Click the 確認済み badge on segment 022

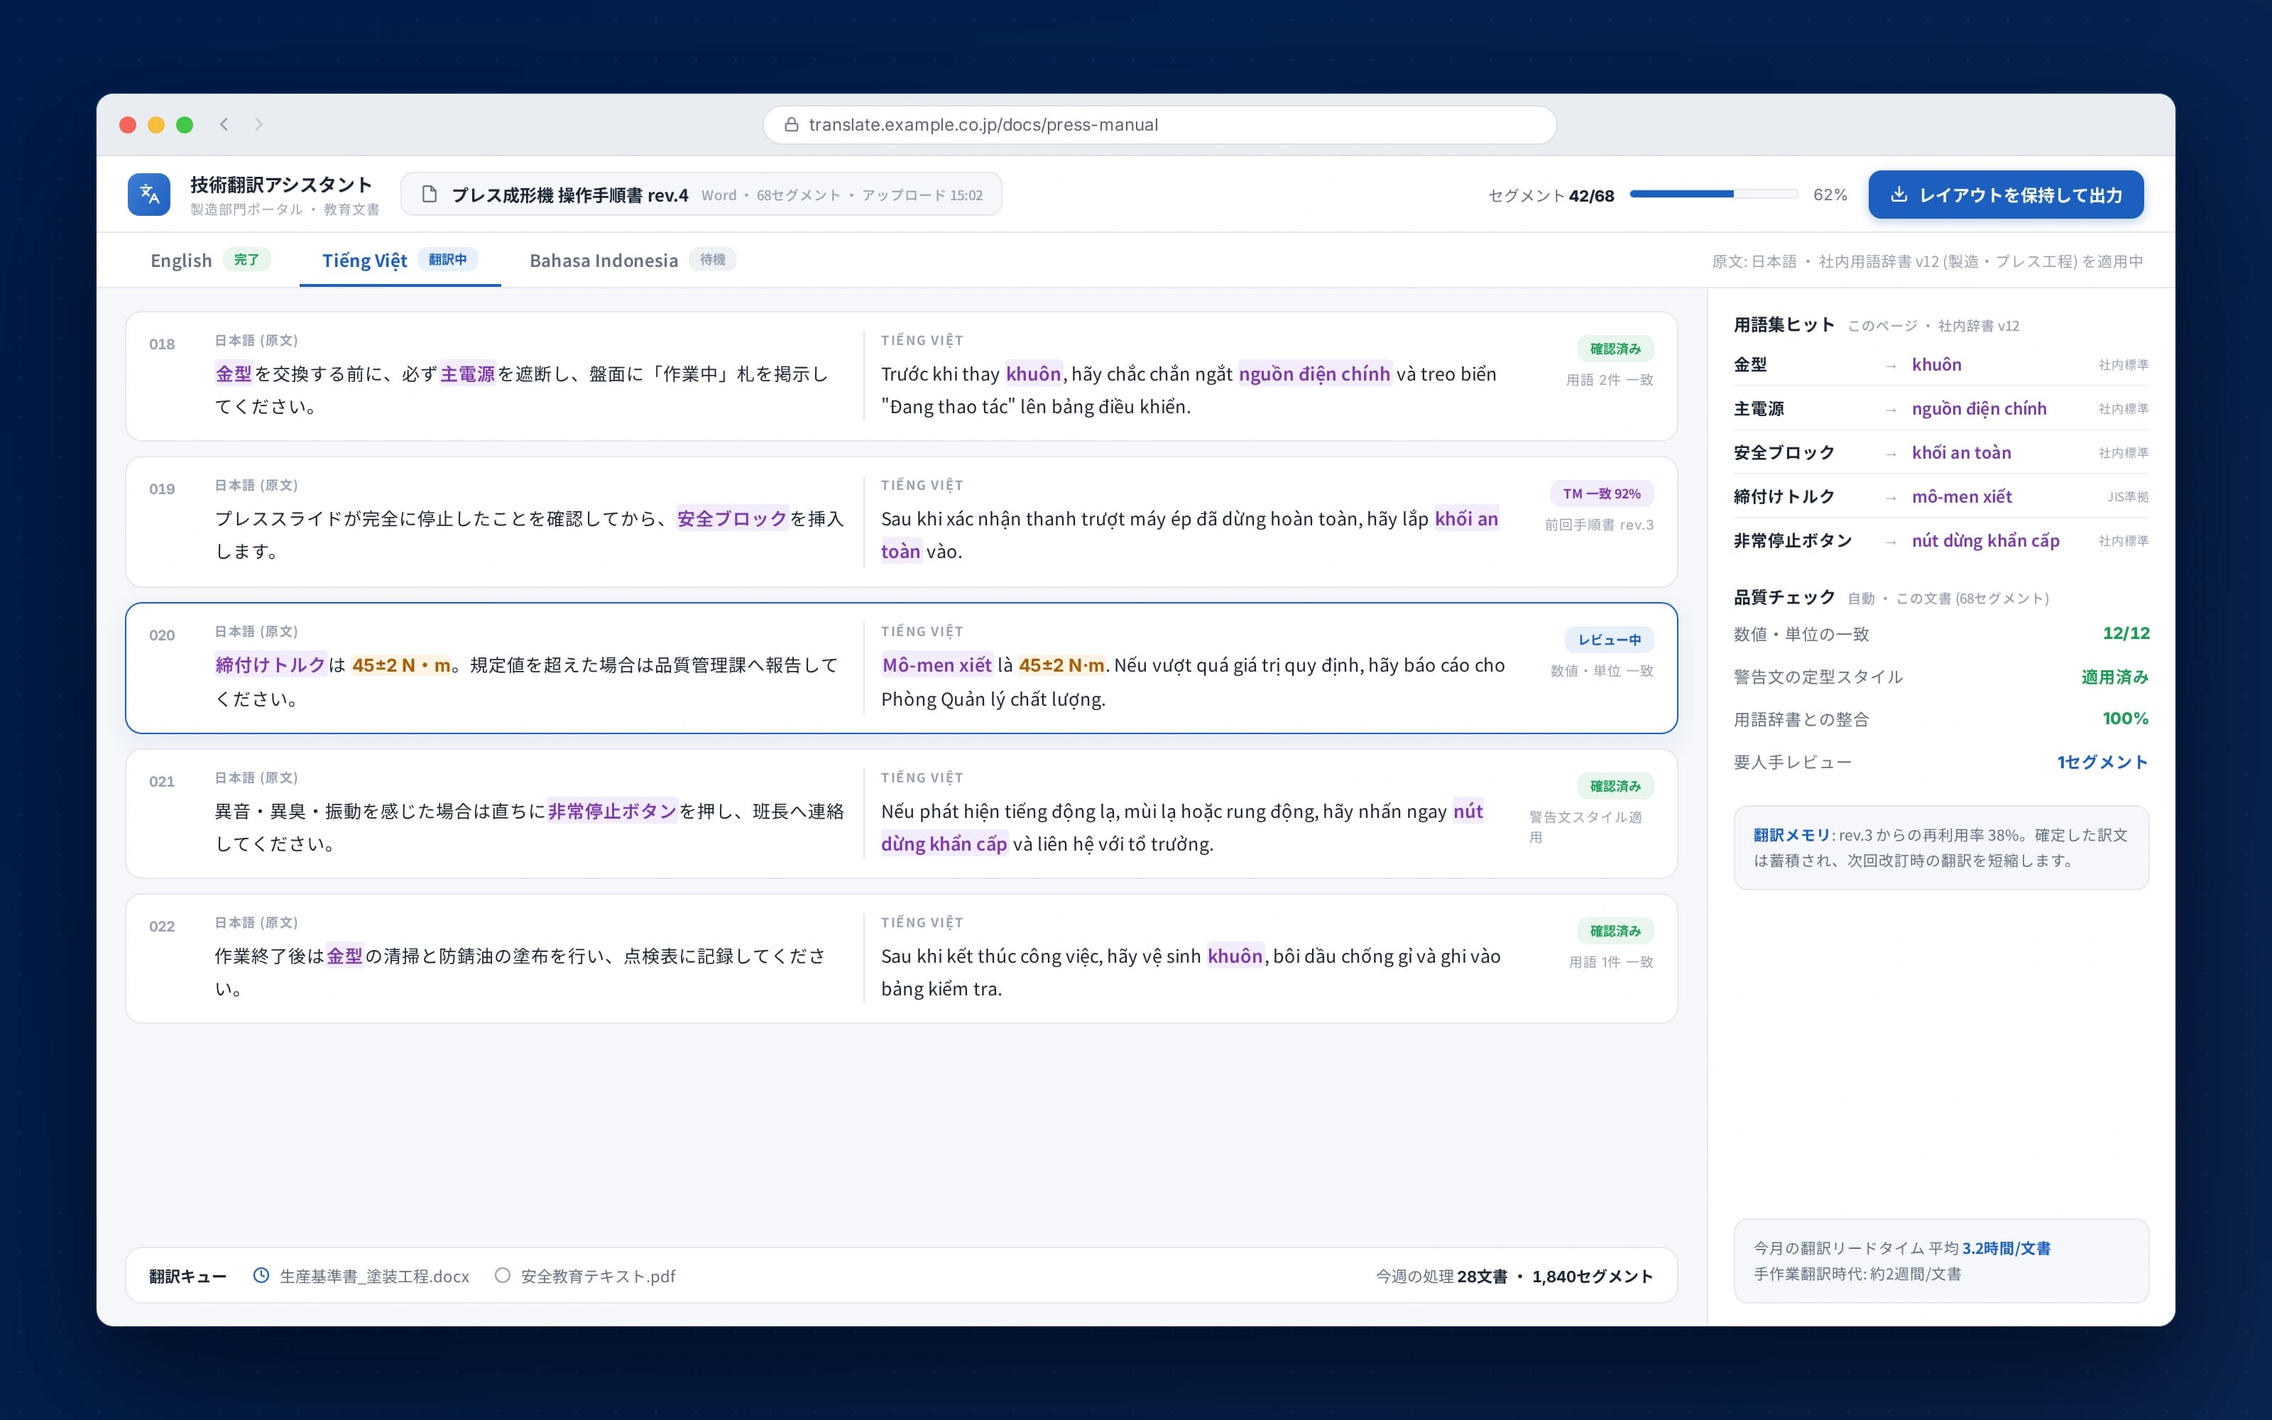pyautogui.click(x=1615, y=931)
